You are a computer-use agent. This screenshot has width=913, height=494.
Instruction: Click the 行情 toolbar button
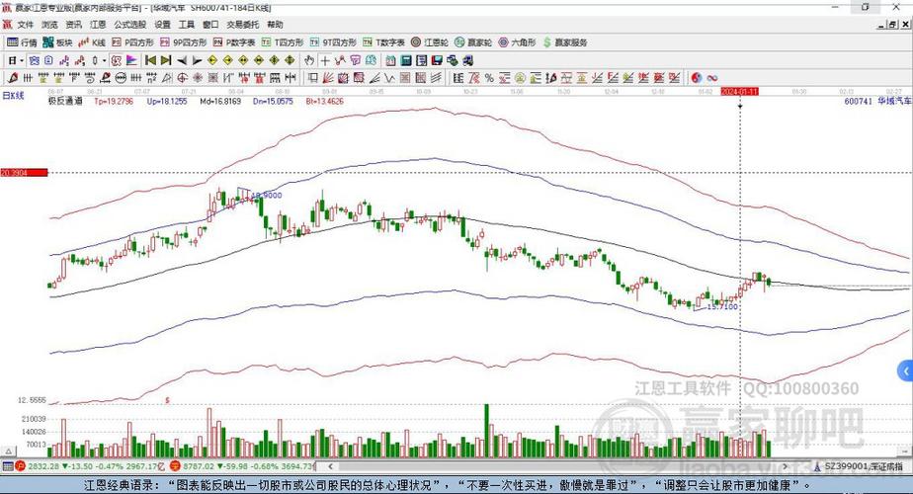(22, 42)
